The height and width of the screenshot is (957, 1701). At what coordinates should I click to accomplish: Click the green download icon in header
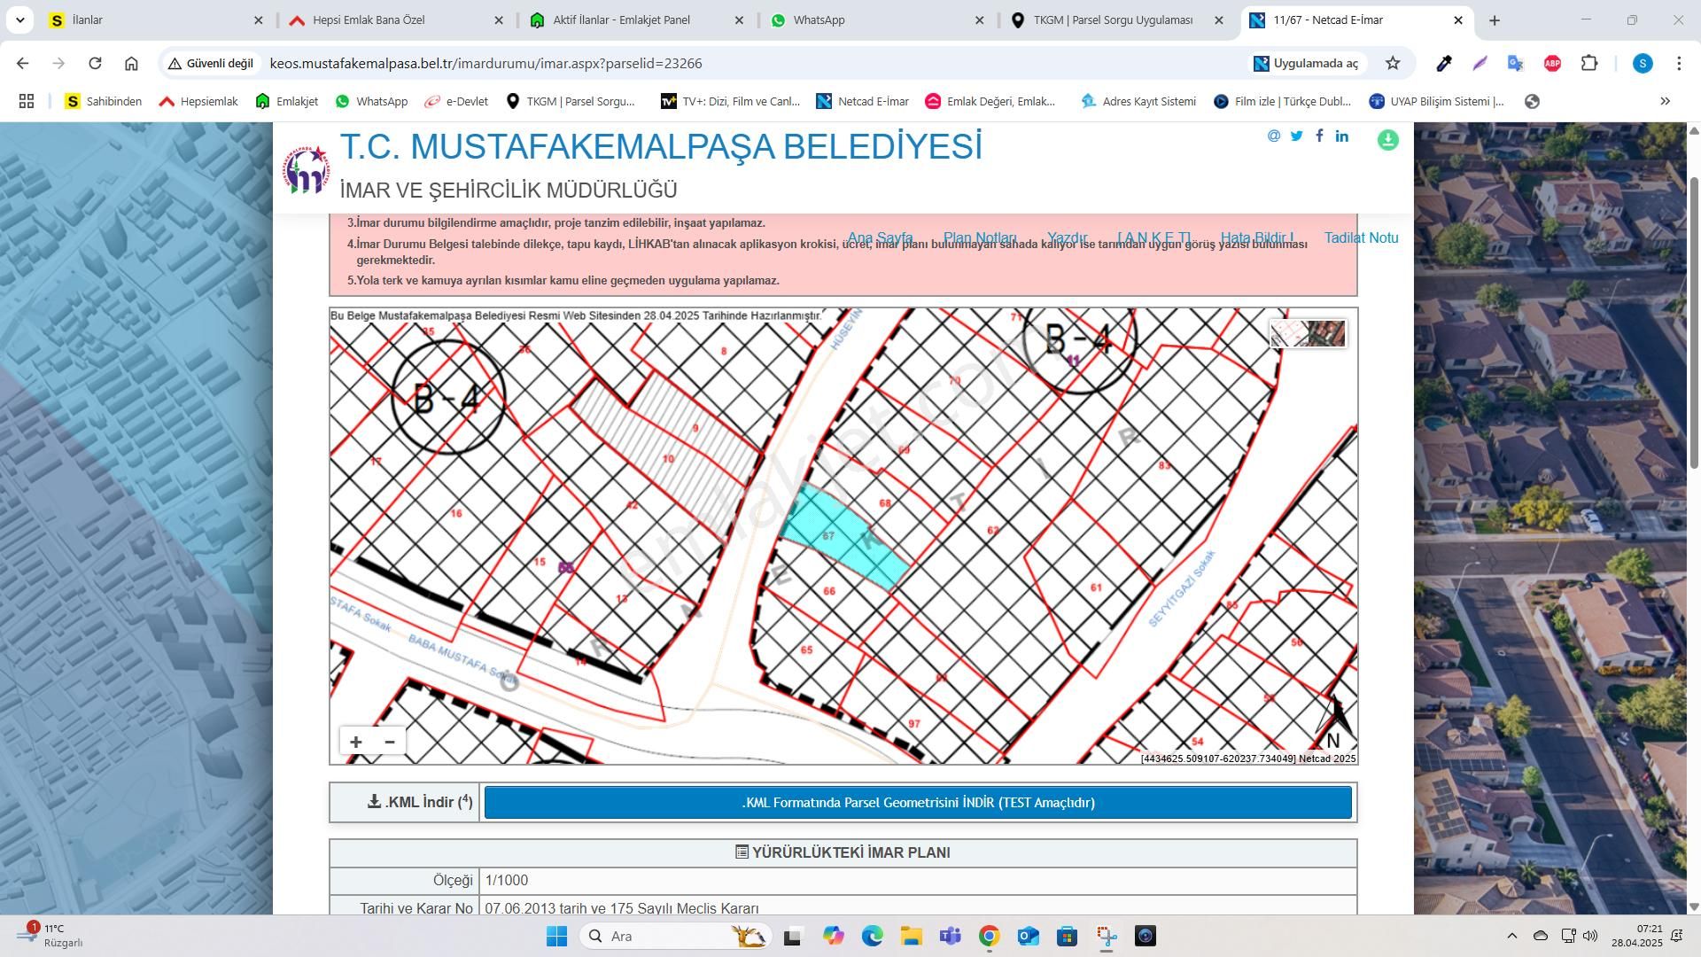tap(1387, 140)
